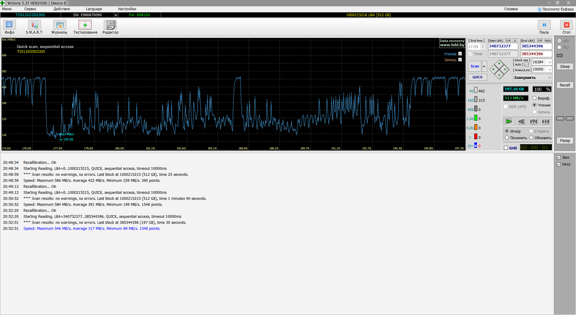This screenshot has height=315, width=576.
Task: Click the orange 4,8s block indicator
Action: click(x=476, y=127)
